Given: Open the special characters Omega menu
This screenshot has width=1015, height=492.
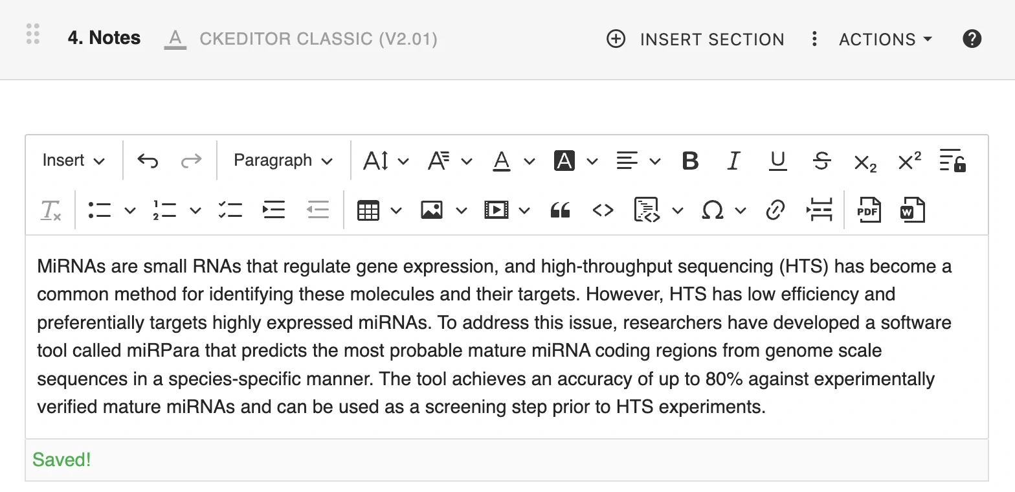Looking at the screenshot, I should (x=723, y=210).
